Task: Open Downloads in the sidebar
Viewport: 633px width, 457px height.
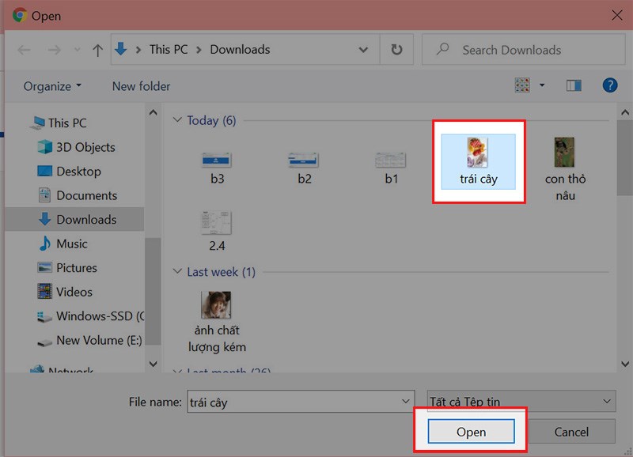Action: [x=78, y=220]
